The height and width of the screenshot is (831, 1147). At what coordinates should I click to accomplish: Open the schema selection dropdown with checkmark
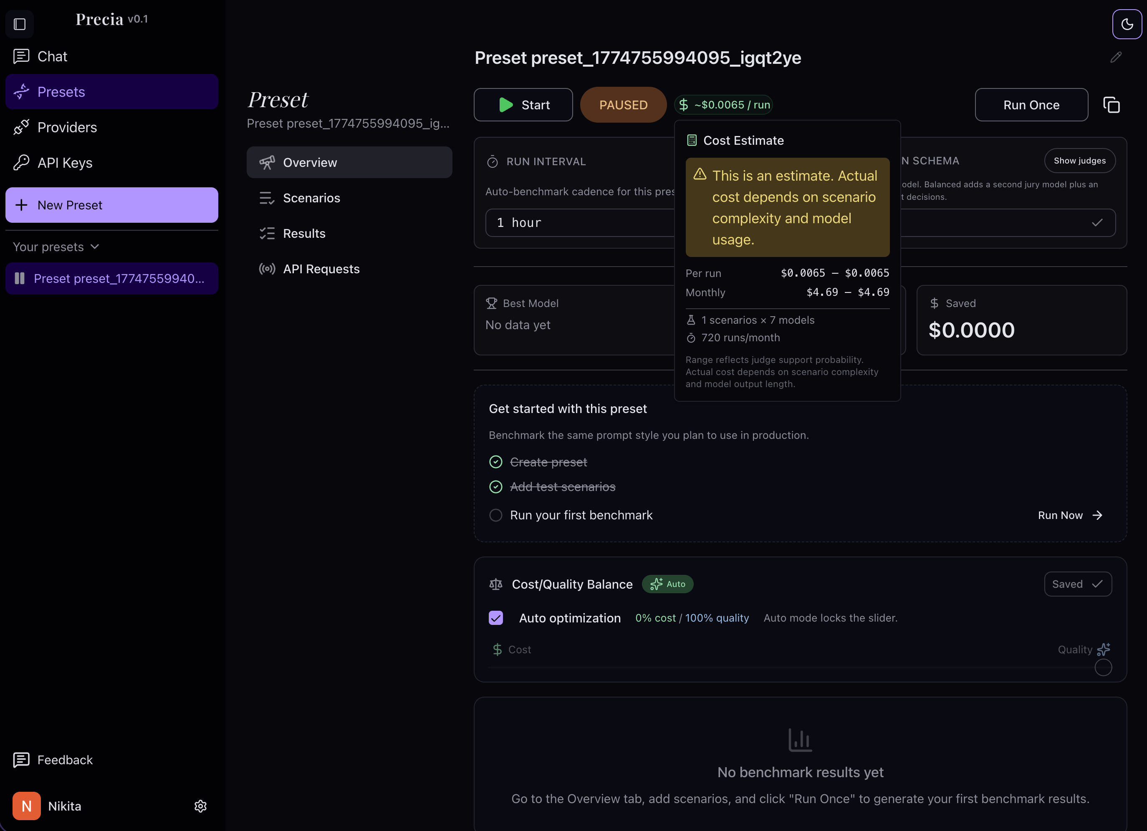click(1006, 222)
